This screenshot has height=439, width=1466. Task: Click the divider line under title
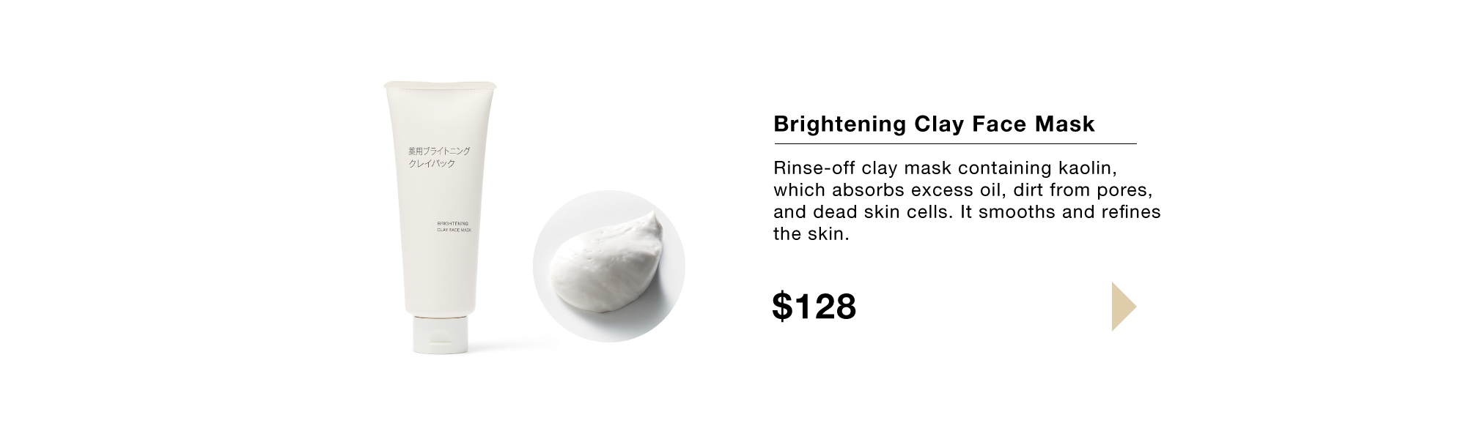click(x=954, y=144)
